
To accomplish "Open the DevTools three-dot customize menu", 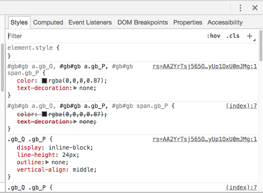I will coord(241,8).
